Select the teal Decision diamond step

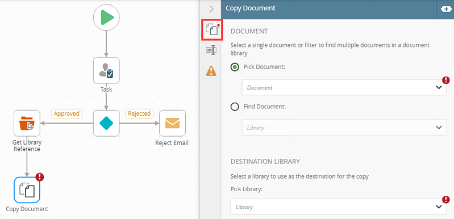coord(106,123)
